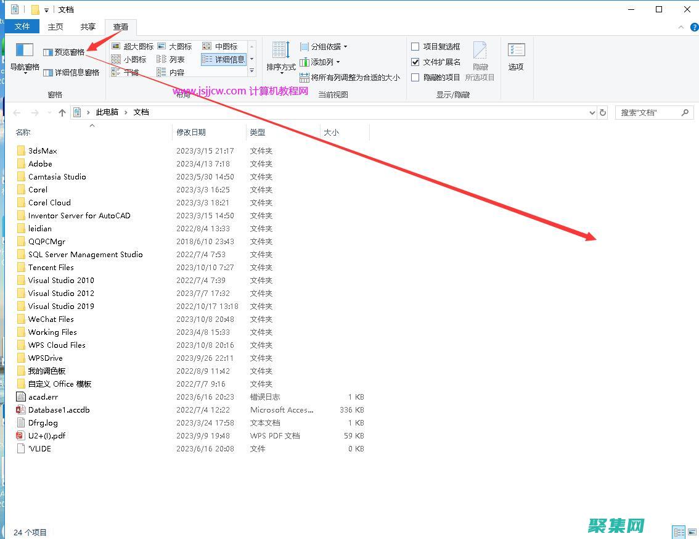
Task: Switch layout to 超大图标 extra large icons
Action: [x=133, y=46]
